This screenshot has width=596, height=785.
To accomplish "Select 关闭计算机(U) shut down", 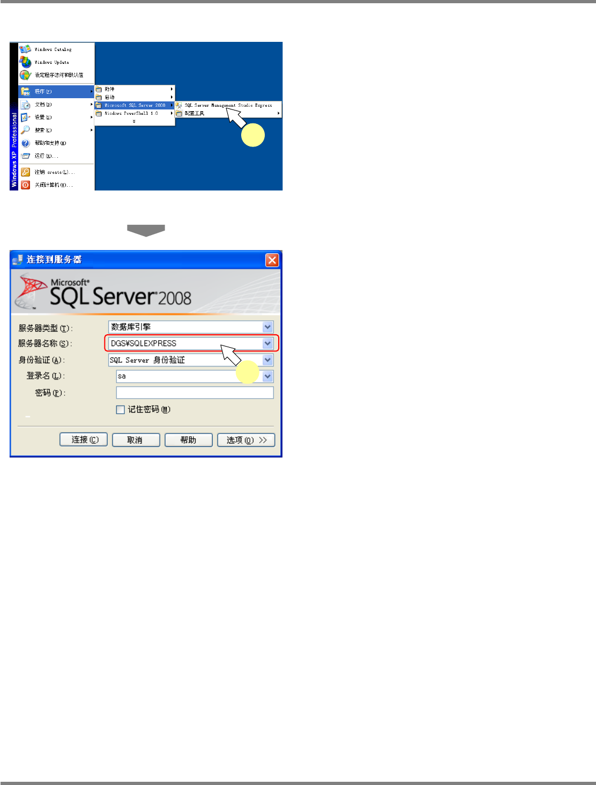I will [x=56, y=185].
